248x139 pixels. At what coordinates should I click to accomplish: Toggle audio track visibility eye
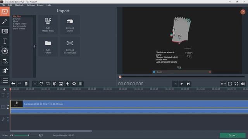pos(8,118)
